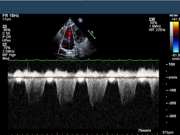Click the FR 18Hz frame rate text
This screenshot has width=180, height=135.
pyautogui.click(x=11, y=16)
